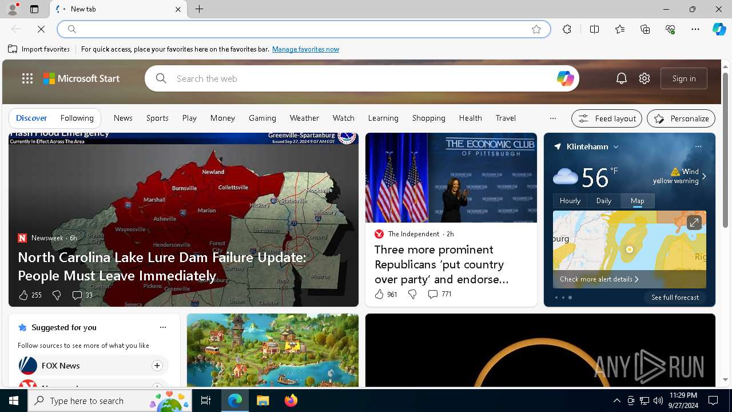Select the Travel category

coord(506,118)
